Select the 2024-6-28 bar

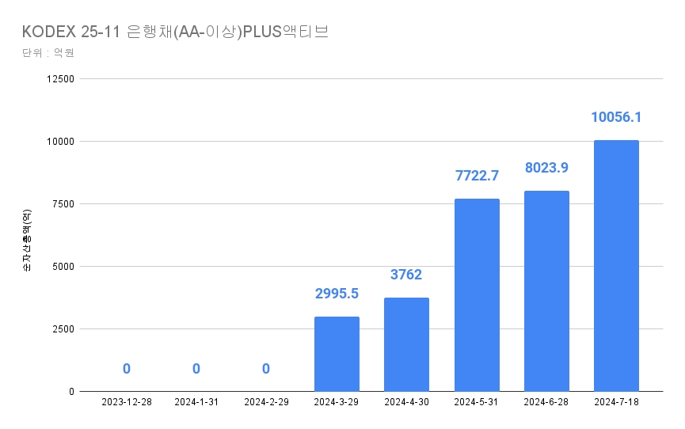coord(546,291)
